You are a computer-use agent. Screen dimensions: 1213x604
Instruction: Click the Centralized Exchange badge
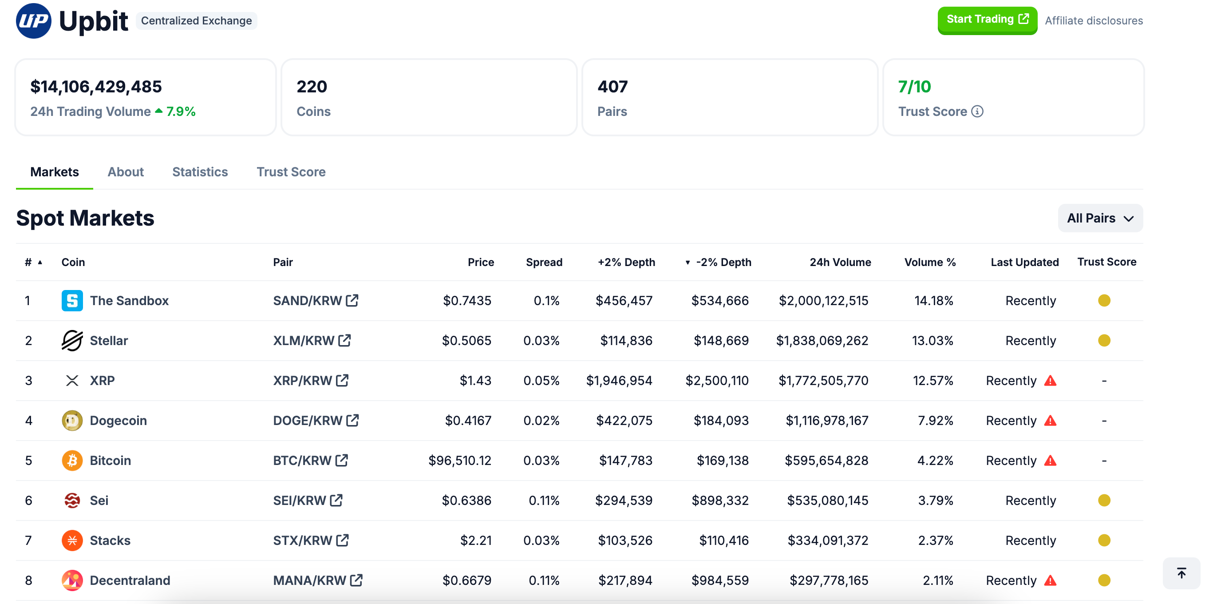click(196, 21)
